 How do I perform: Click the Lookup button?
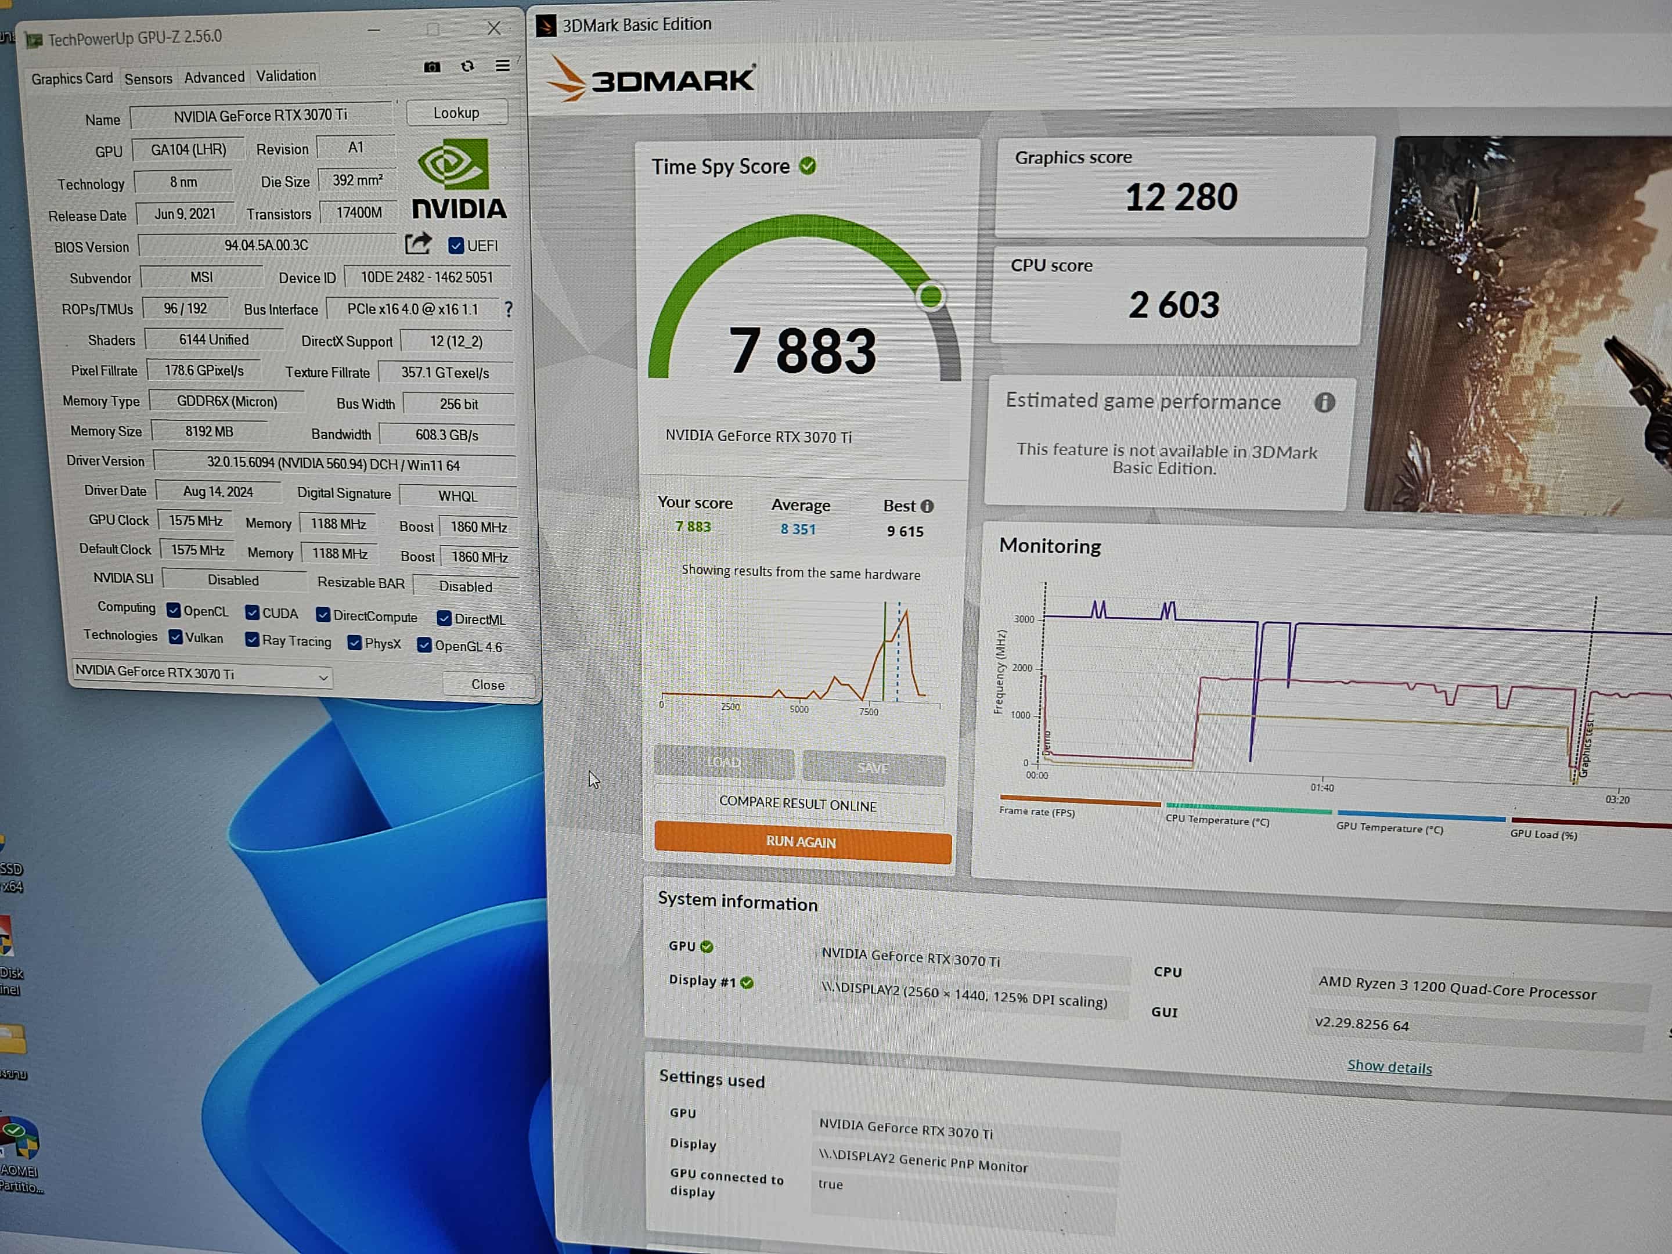pyautogui.click(x=456, y=113)
